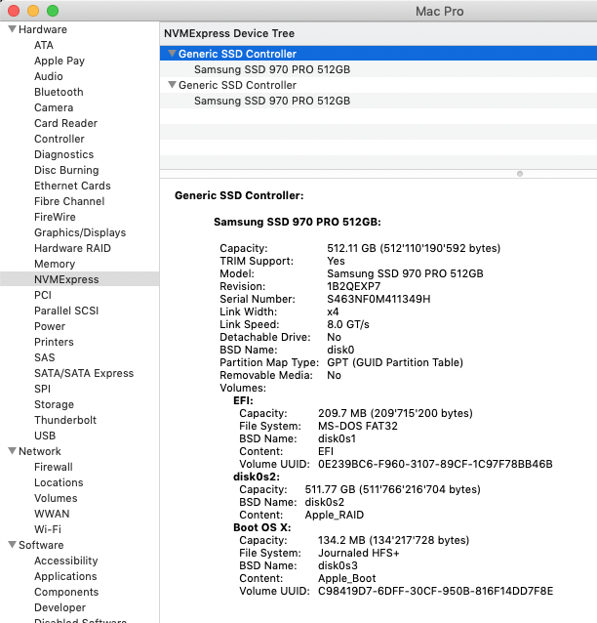The width and height of the screenshot is (597, 623).
Task: Select Fibre Channel entry
Action: pos(69,201)
